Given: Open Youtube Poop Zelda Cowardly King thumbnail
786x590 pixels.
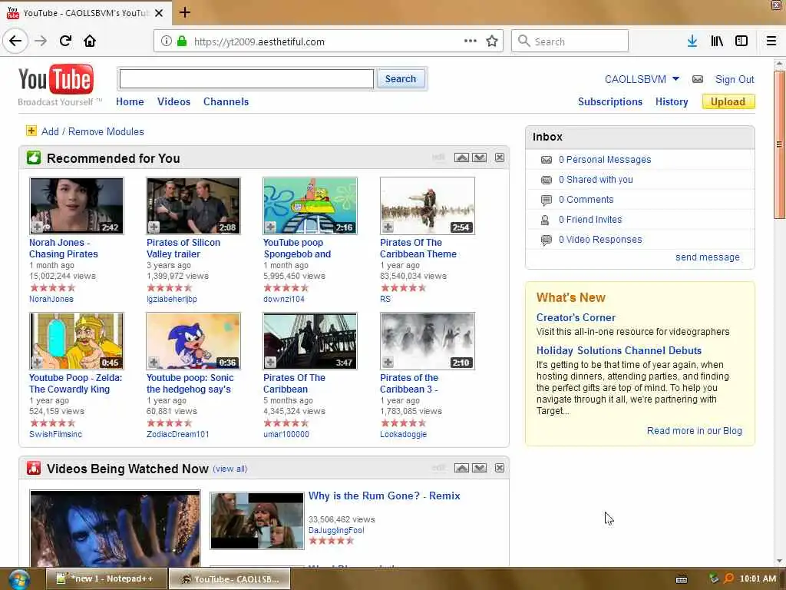Looking at the screenshot, I should pos(76,341).
